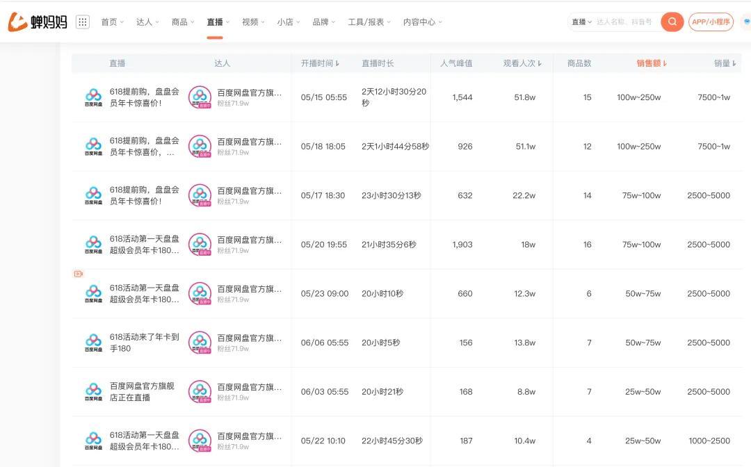Sort by 开播时间 column

320,63
